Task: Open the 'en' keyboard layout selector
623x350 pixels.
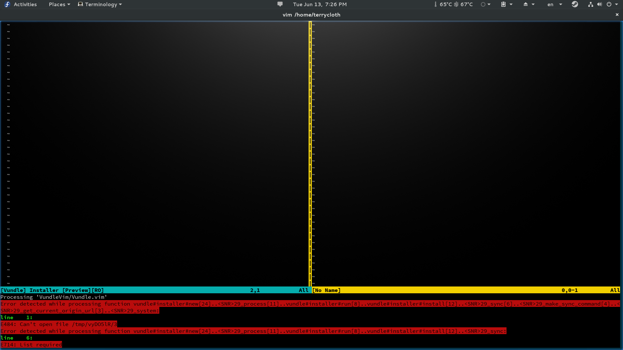Action: [x=550, y=4]
